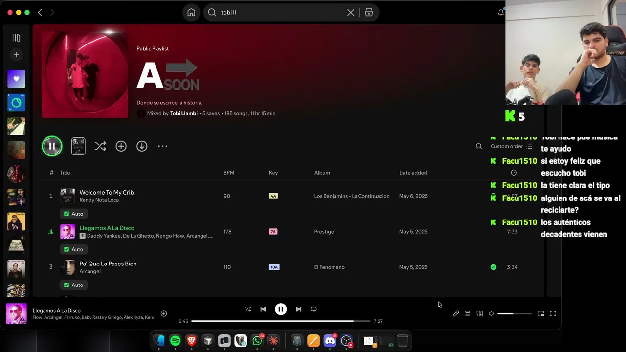Open the Custom order sort dropdown
Viewport: 626px width, 352px height.
[x=511, y=146]
